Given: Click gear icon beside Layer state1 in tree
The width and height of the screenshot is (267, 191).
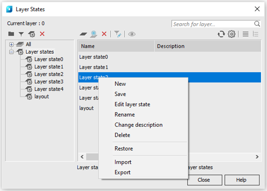Looking at the screenshot, I should point(29,67).
